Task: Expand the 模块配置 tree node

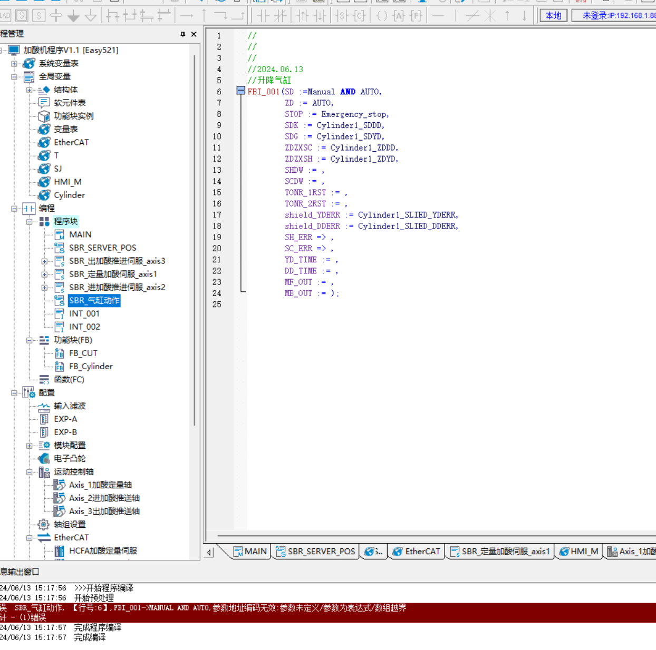Action: point(30,446)
